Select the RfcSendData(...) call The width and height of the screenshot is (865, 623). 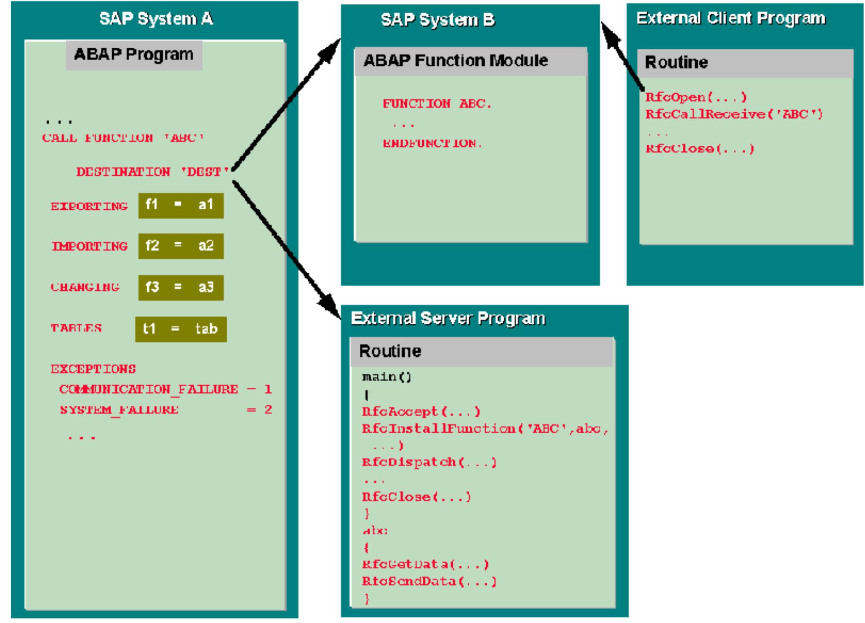(x=429, y=581)
